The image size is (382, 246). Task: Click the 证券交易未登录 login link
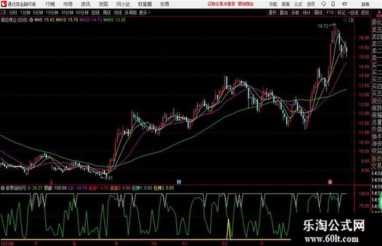coord(221,4)
